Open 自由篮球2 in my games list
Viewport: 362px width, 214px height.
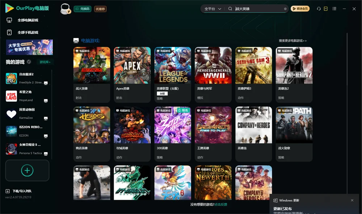27,78
